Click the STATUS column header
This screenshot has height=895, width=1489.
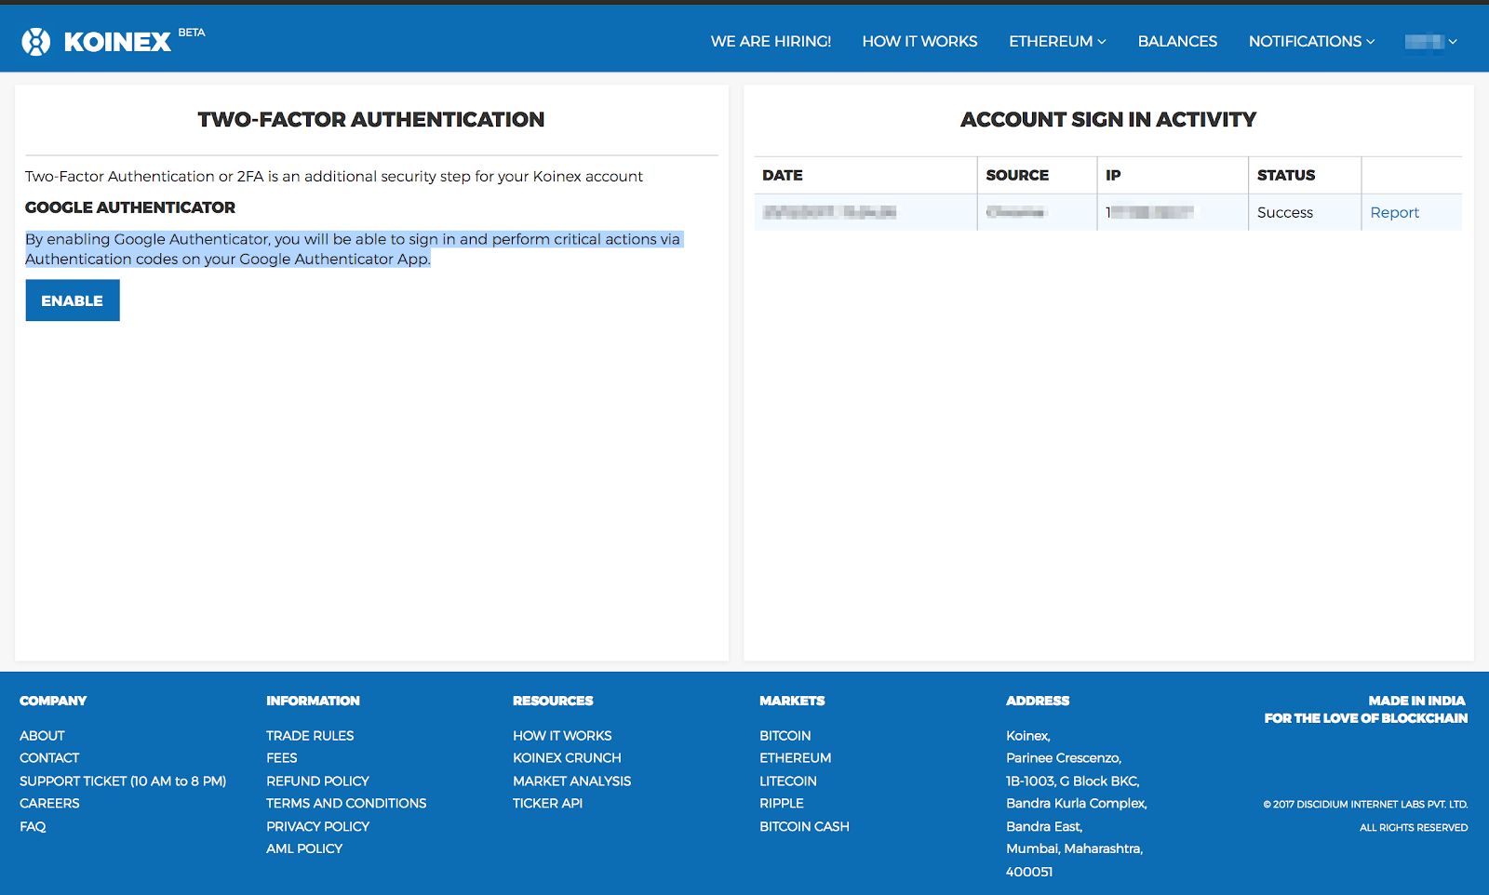click(1286, 176)
